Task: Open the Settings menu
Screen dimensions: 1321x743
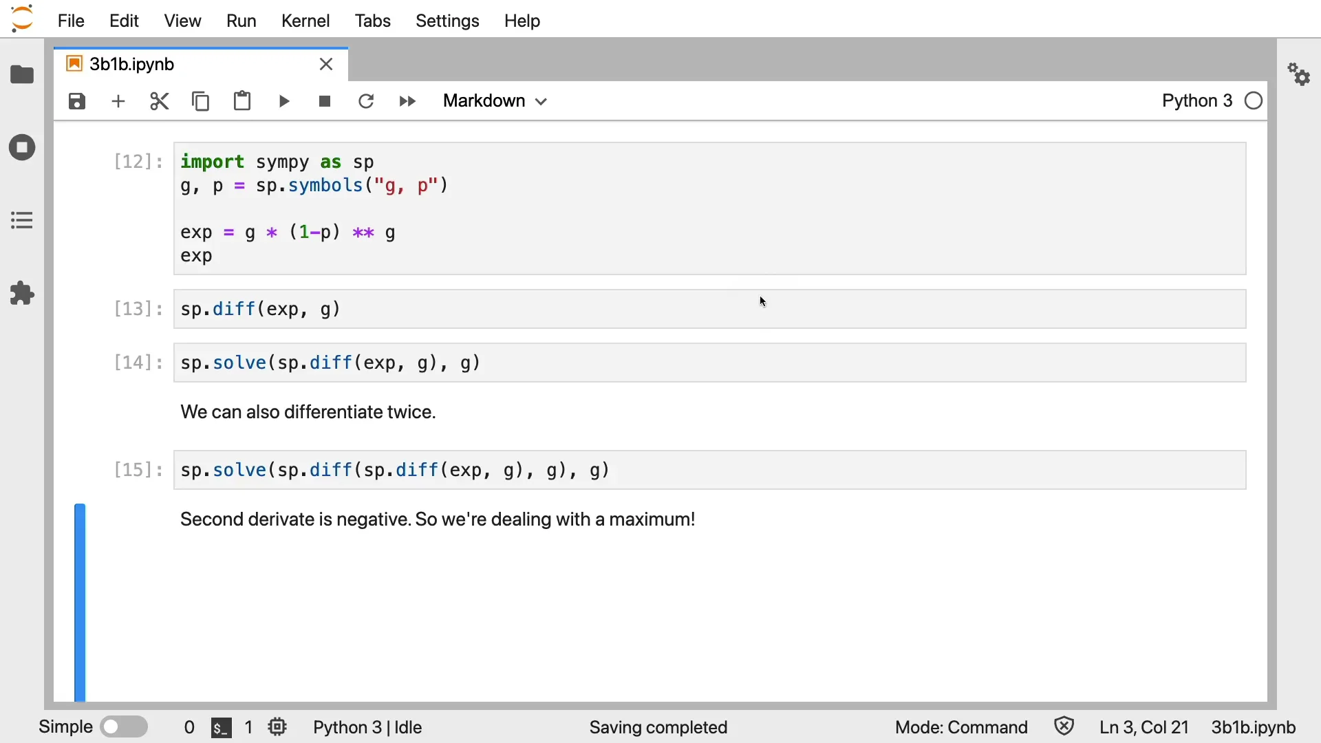Action: click(x=447, y=21)
